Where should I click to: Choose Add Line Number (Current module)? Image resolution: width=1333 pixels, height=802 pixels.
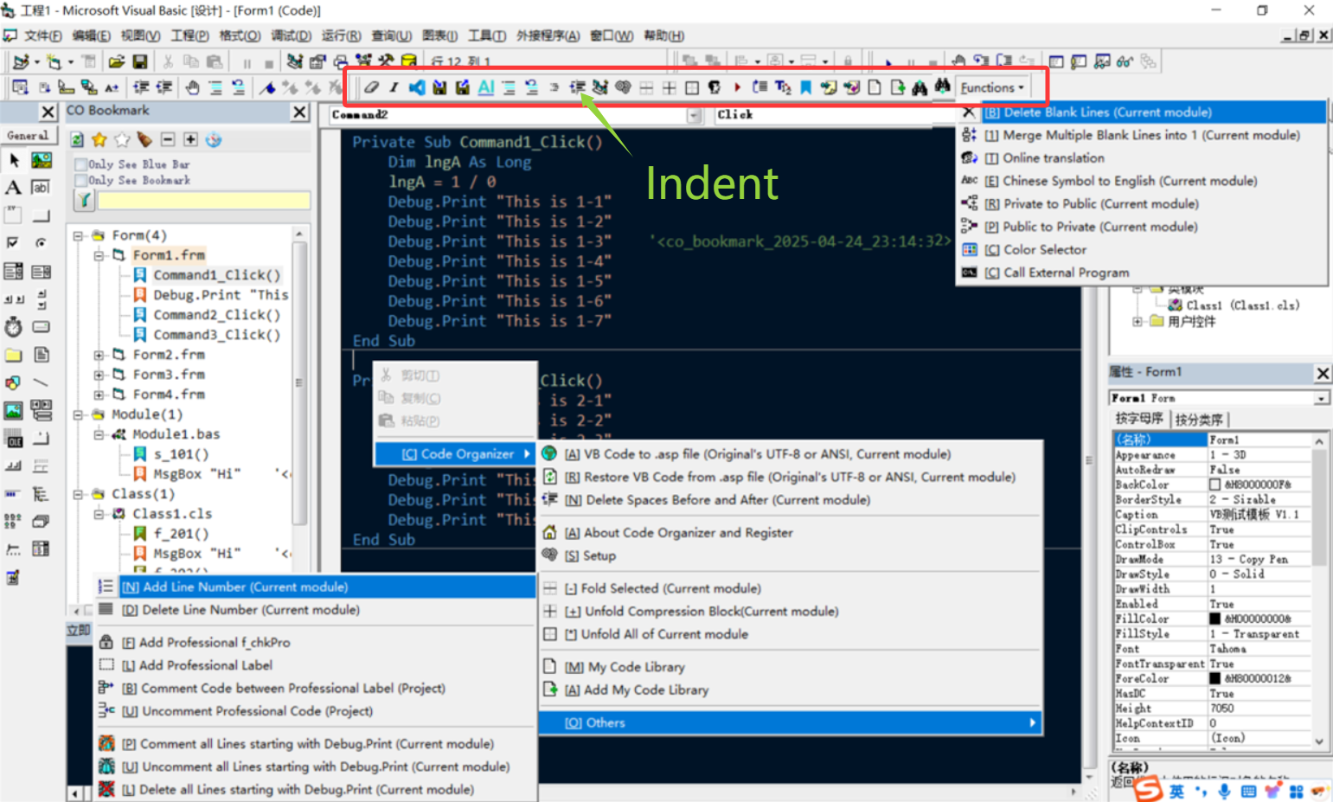tap(315, 587)
